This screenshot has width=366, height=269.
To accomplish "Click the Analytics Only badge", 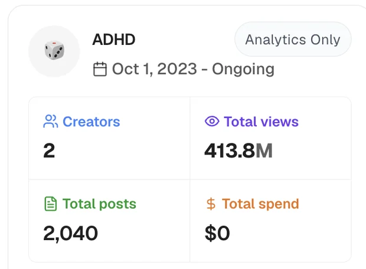I will coord(293,40).
